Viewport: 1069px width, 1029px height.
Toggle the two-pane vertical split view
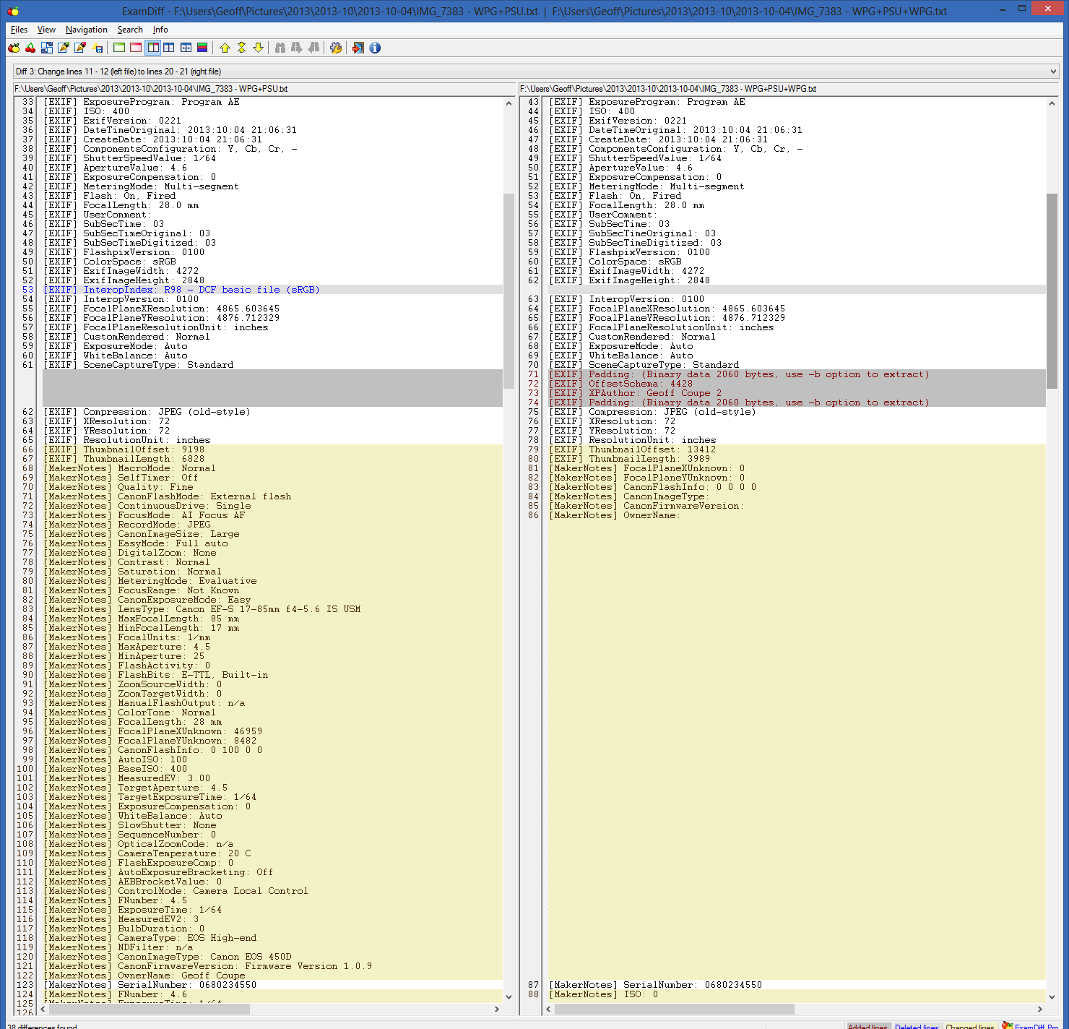pos(152,48)
